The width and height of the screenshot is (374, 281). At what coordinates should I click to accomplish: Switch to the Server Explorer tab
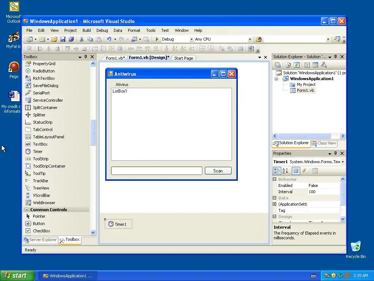coord(40,240)
